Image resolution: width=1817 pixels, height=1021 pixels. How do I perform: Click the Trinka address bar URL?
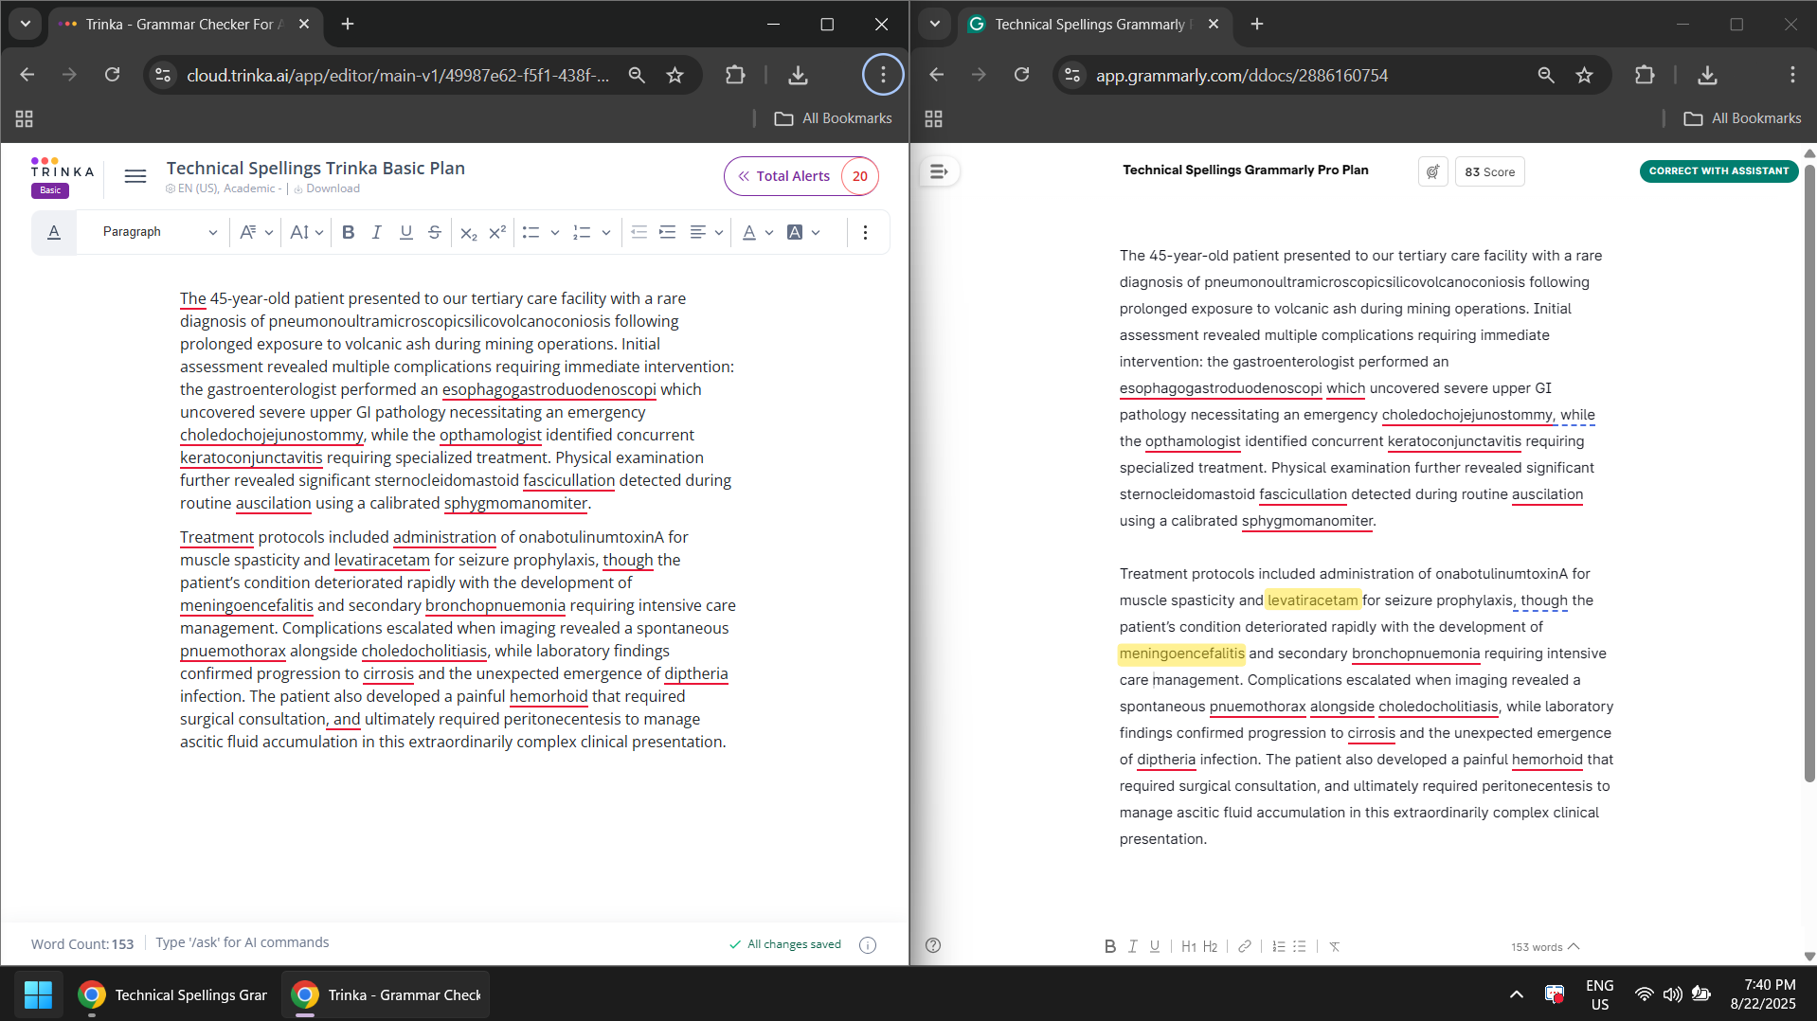[398, 75]
